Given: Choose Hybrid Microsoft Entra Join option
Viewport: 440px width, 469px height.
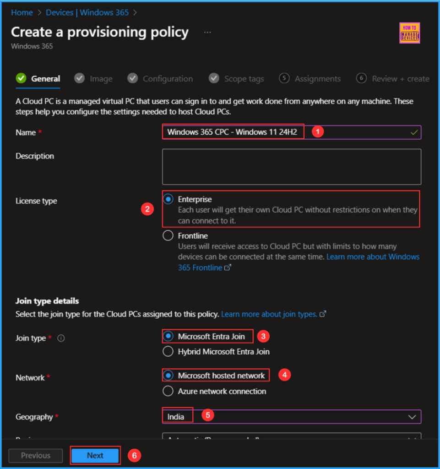Looking at the screenshot, I should pos(168,351).
